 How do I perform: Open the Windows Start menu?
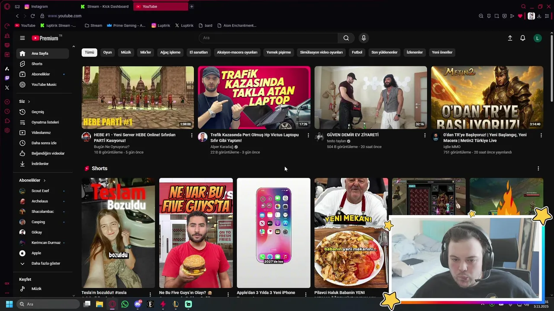click(9, 304)
